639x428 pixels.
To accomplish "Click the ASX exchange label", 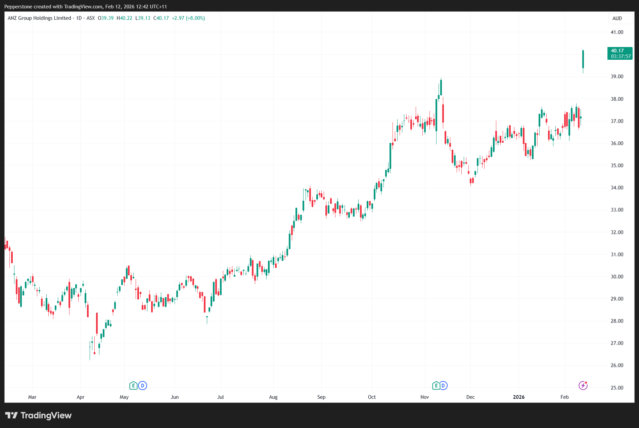I will (x=91, y=18).
